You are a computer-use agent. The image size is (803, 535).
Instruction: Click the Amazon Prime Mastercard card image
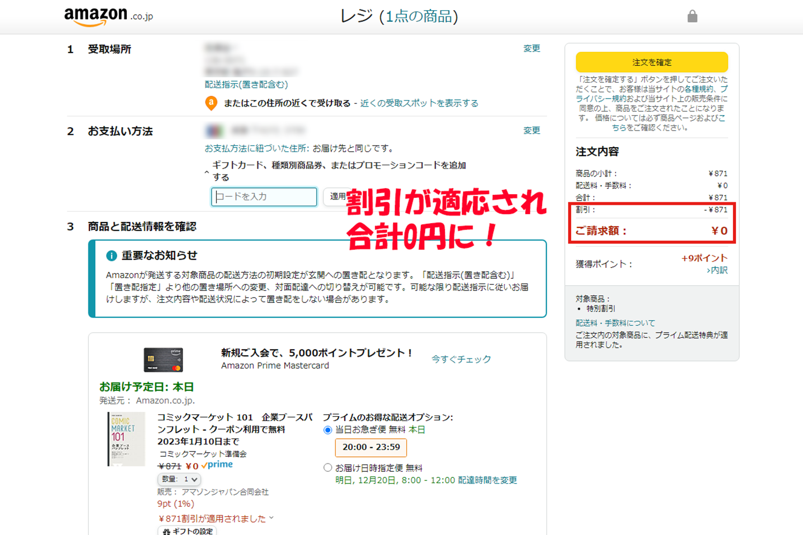point(163,360)
